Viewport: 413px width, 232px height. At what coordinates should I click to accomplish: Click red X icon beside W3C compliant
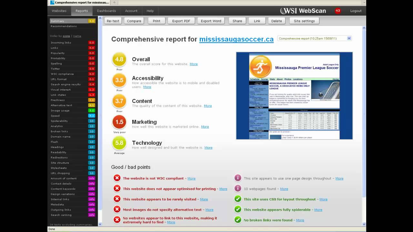(117, 178)
